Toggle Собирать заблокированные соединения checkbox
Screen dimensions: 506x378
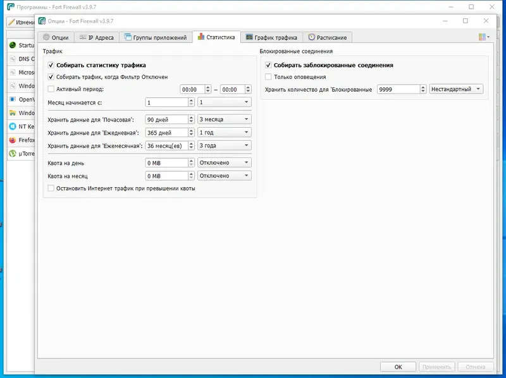click(268, 65)
